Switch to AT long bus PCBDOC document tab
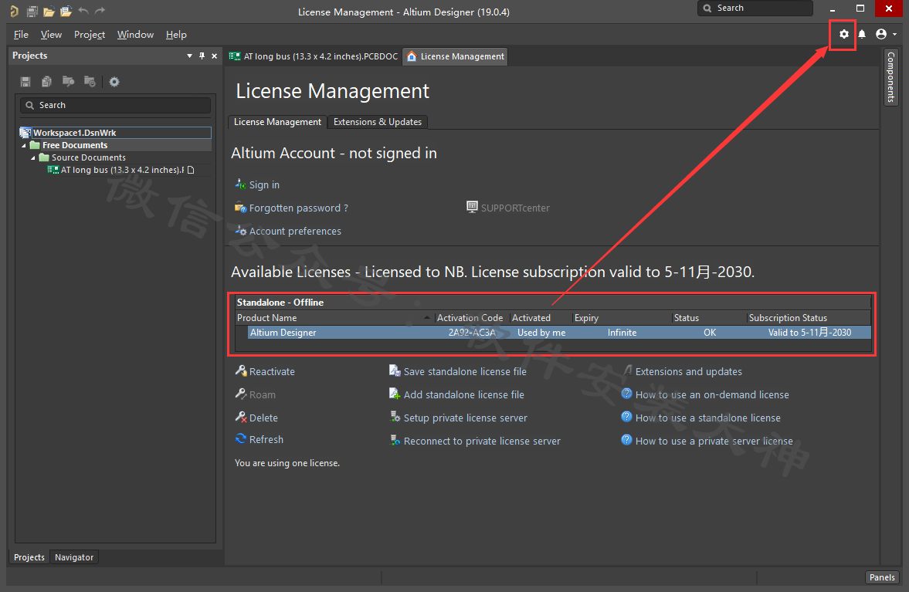 [314, 56]
